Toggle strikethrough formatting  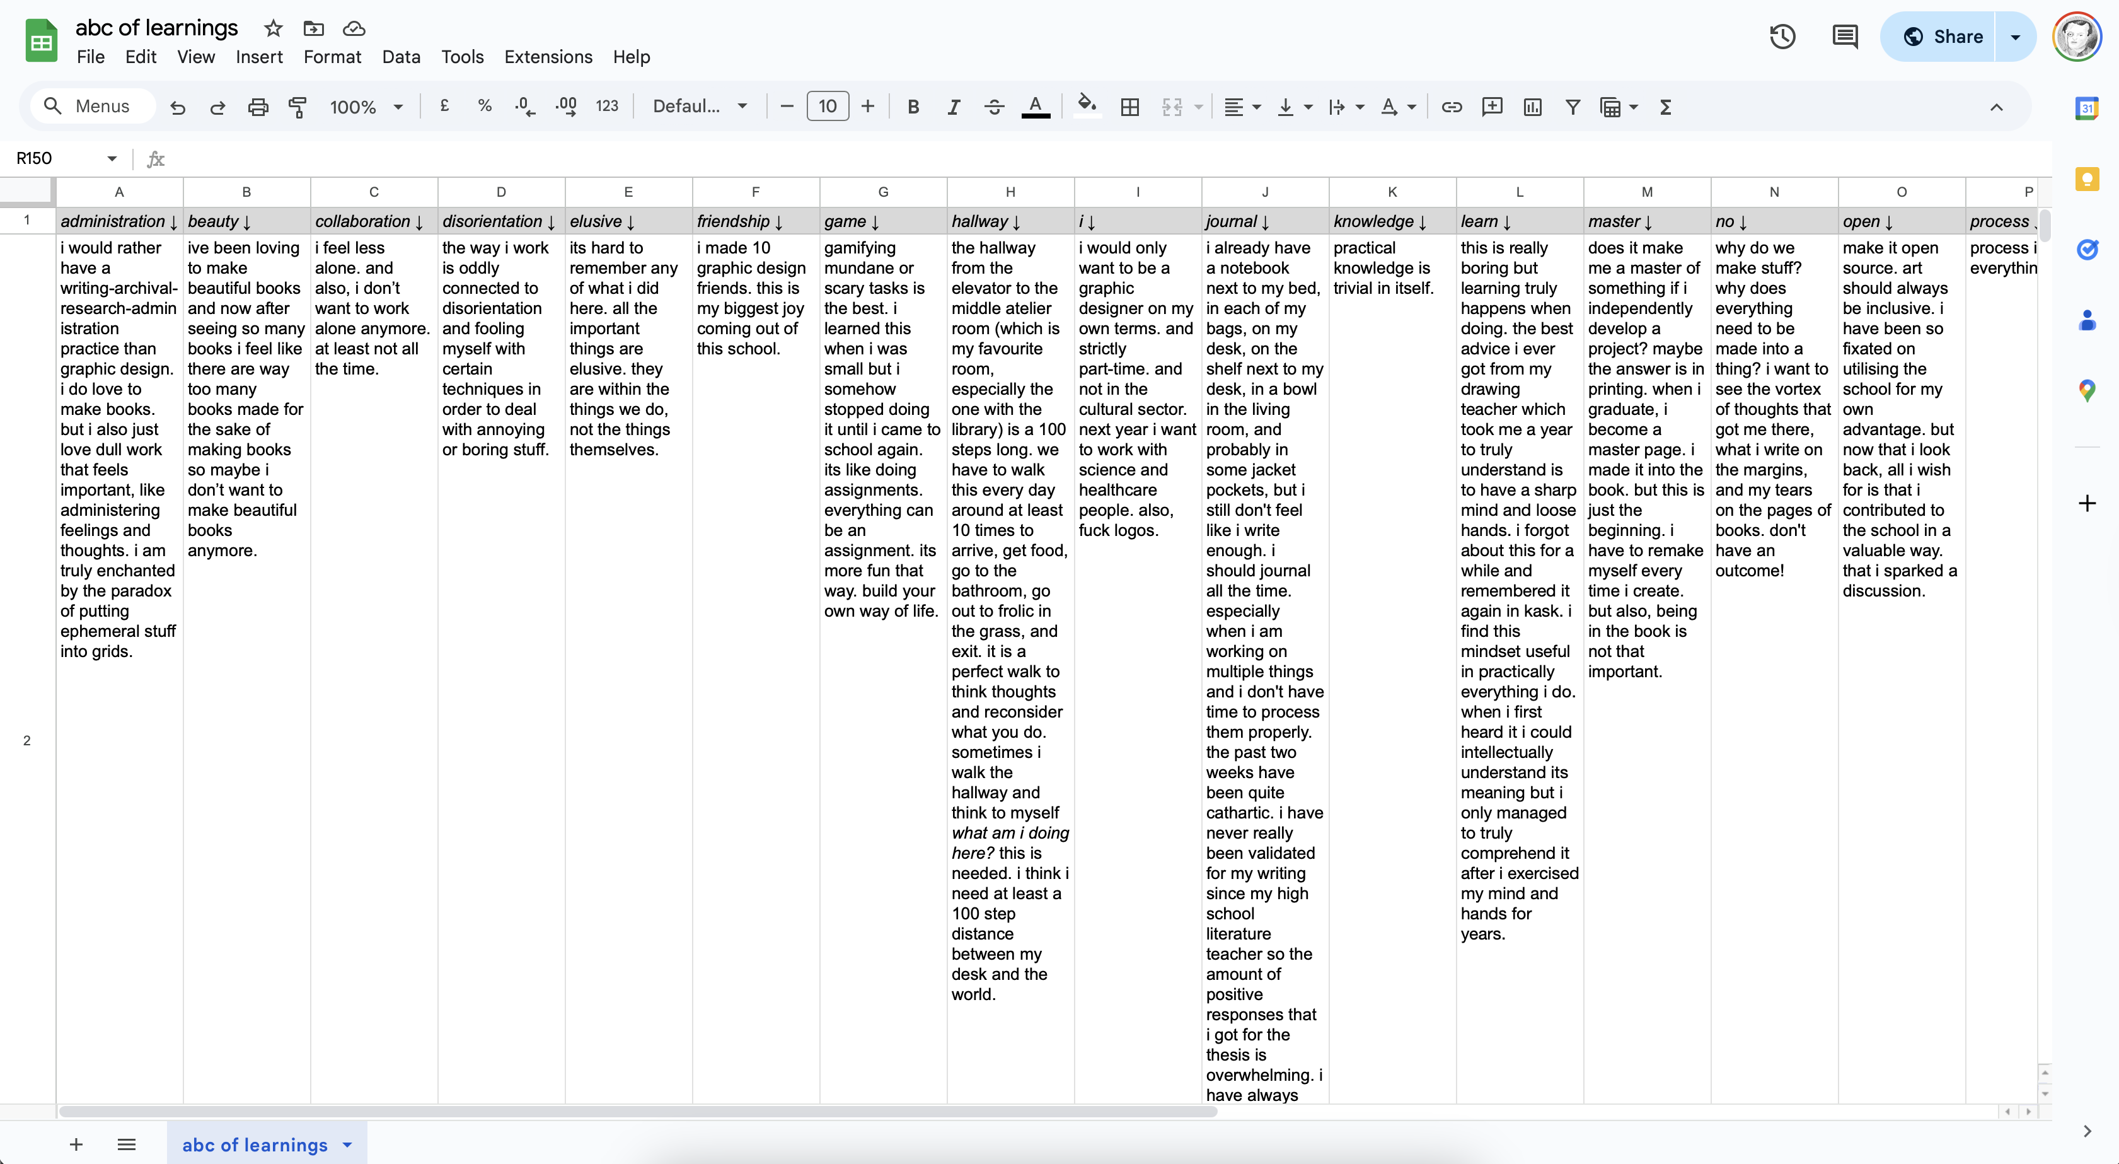point(994,107)
